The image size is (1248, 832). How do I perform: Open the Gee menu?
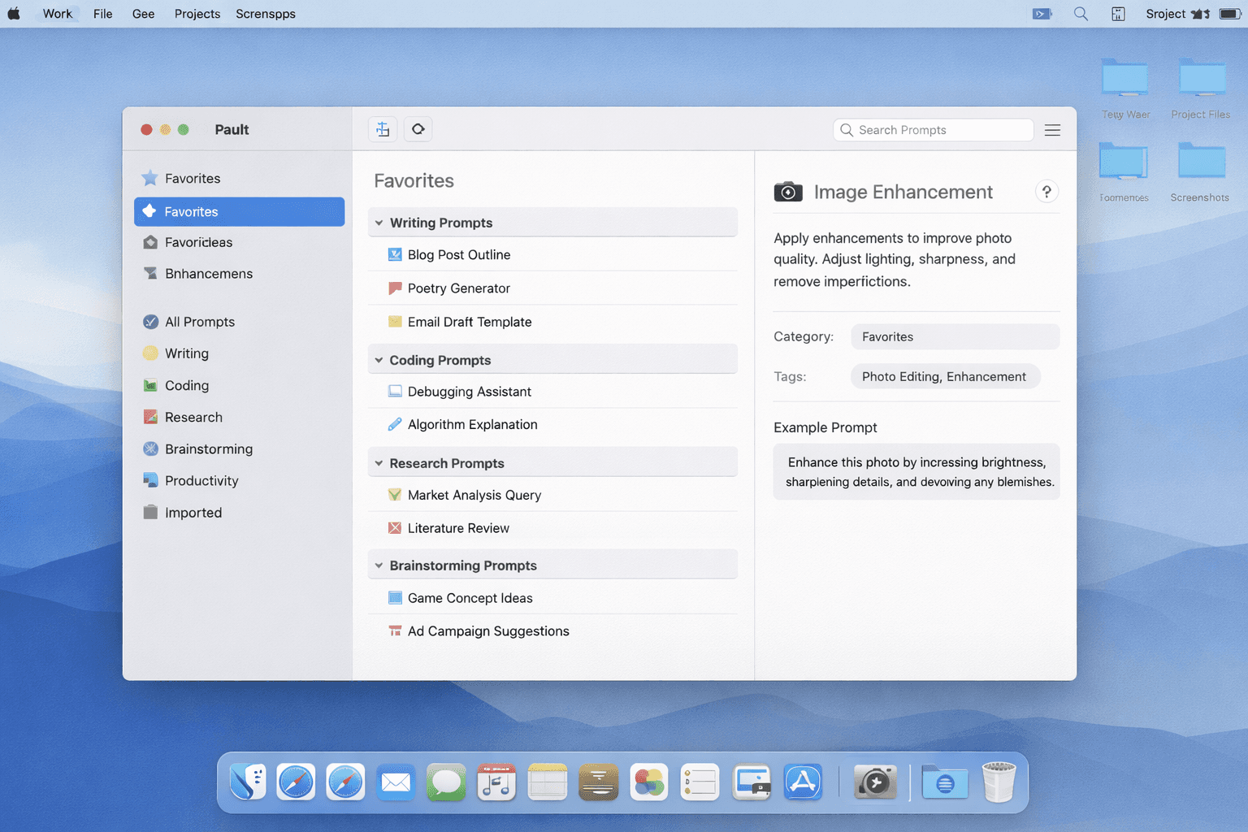pos(143,14)
